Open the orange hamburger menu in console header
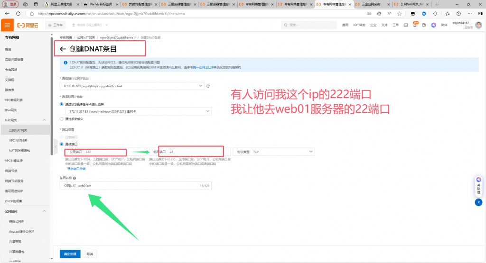The width and height of the screenshot is (486, 263). coord(8,25)
